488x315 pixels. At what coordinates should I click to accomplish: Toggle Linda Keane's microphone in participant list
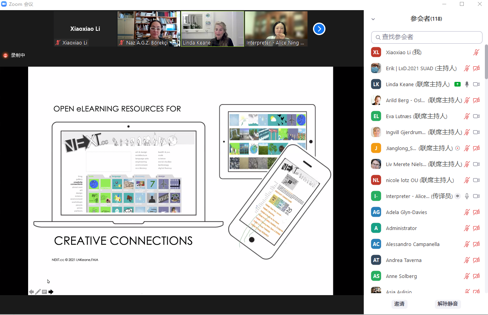(x=467, y=84)
